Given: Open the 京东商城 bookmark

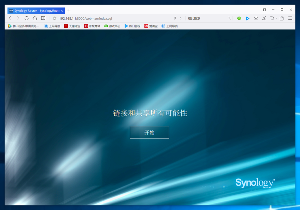Looking at the screenshot, I should [92, 26].
